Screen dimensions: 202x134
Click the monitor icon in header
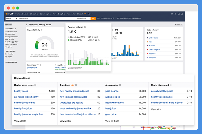pyautogui.click(x=179, y=14)
